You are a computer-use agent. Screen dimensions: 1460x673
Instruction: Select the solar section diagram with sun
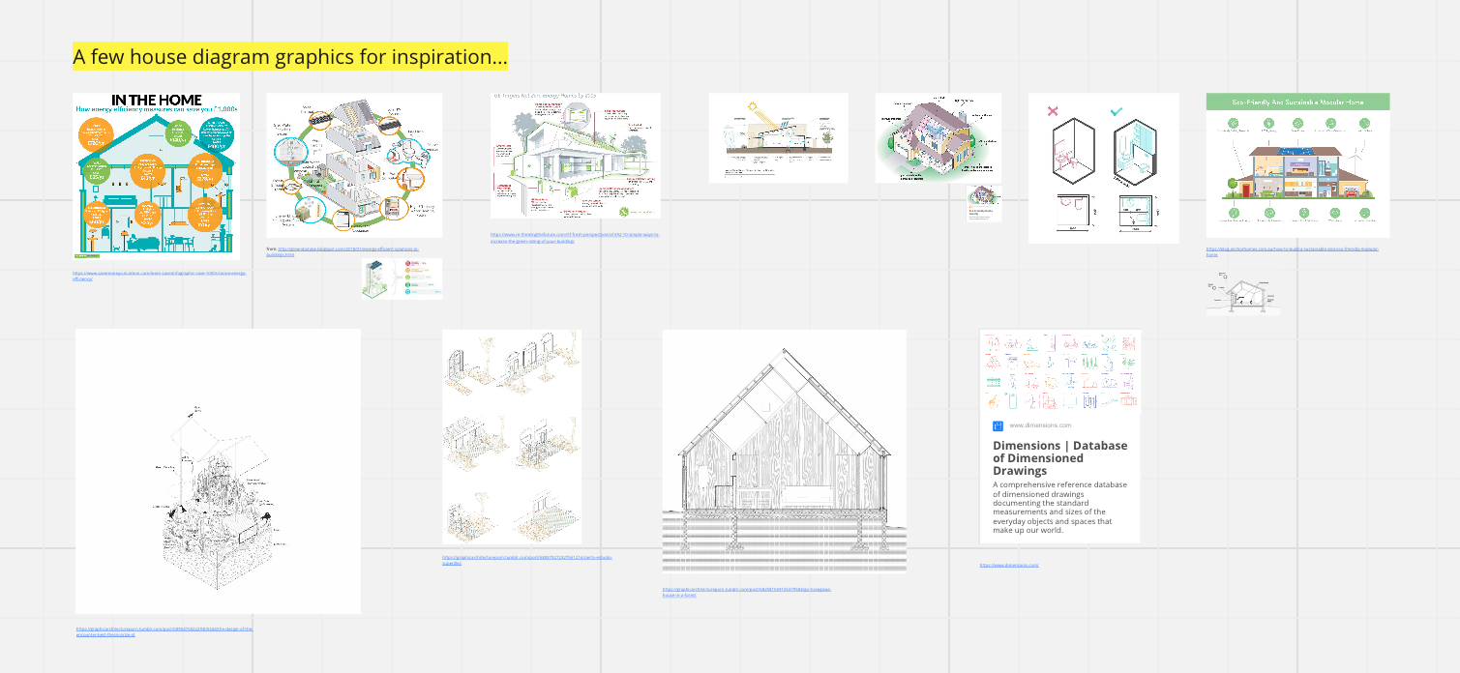(x=778, y=137)
